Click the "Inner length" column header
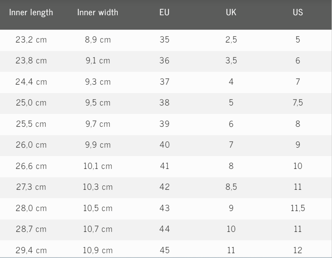This screenshot has height=258, width=332. (x=31, y=12)
